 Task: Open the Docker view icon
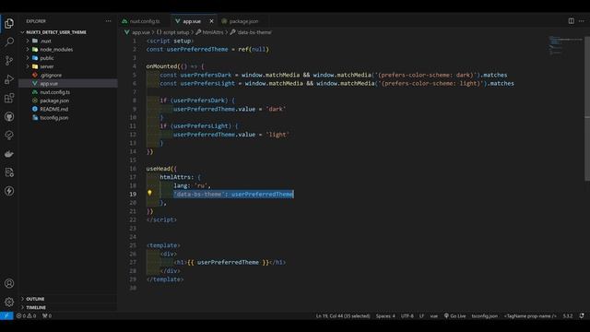pos(9,154)
